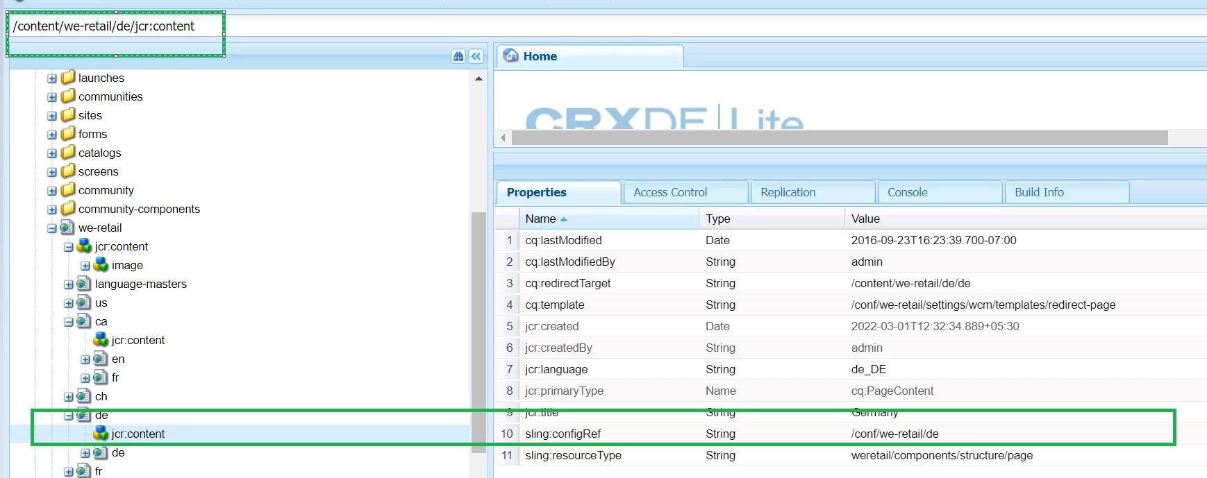Click the screens folder icon
This screenshot has height=478, width=1207.
(x=68, y=171)
